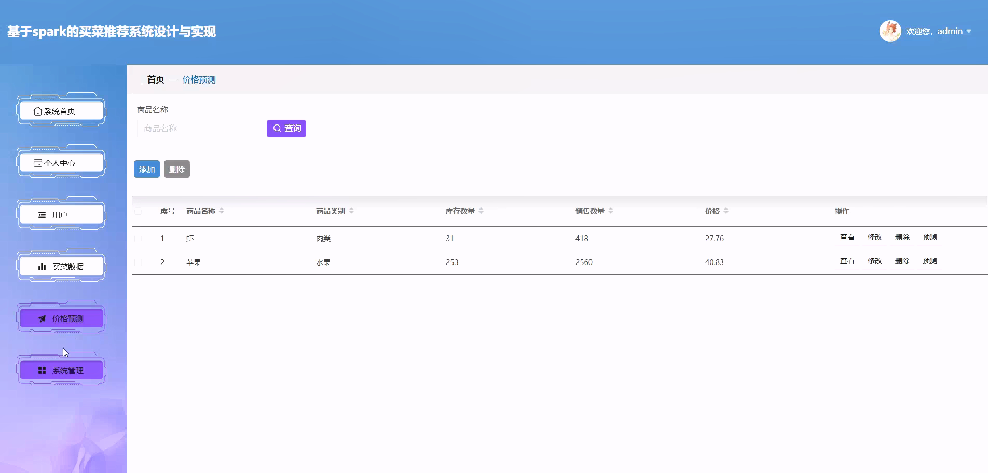This screenshot has height=473, width=988.
Task: Click the price value 40.83
Action: pyautogui.click(x=715, y=262)
